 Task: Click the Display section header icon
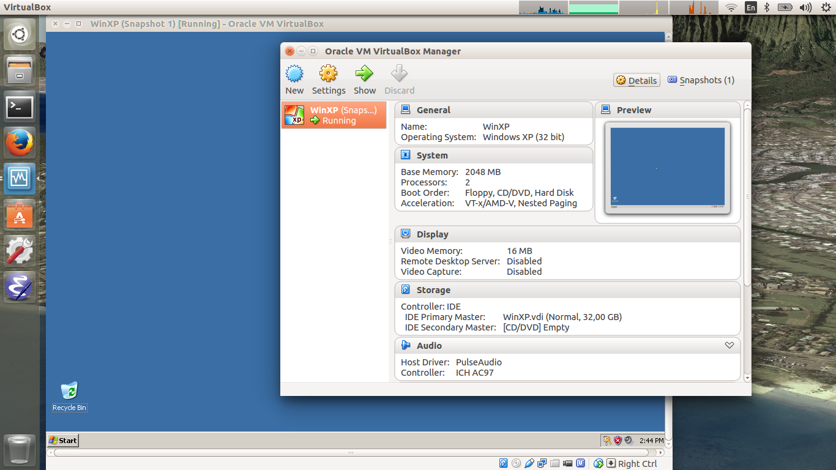[x=405, y=234]
